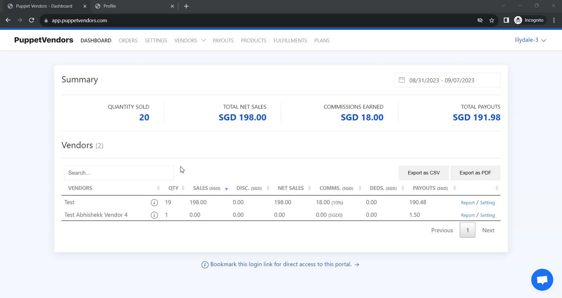
Task: Reload the page with browser refresh icon
Action: (x=32, y=20)
